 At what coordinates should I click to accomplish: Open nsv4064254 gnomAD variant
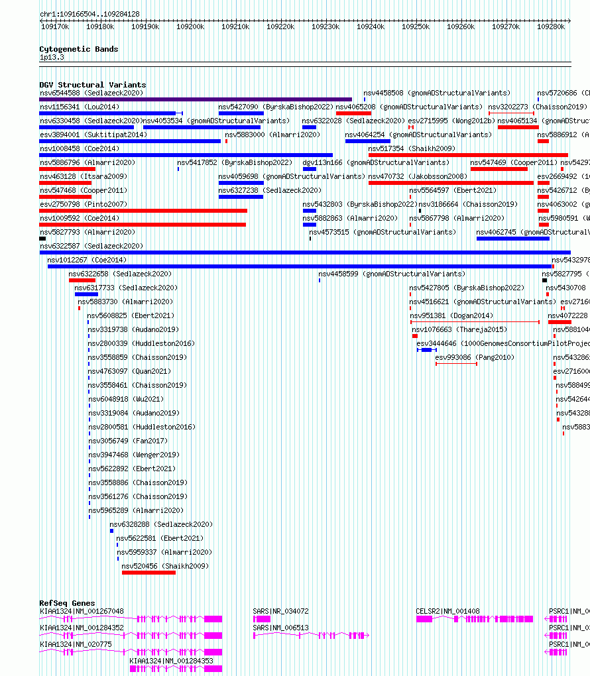(418, 135)
